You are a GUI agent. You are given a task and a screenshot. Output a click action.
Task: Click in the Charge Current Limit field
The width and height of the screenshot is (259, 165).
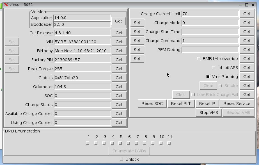[210, 14]
